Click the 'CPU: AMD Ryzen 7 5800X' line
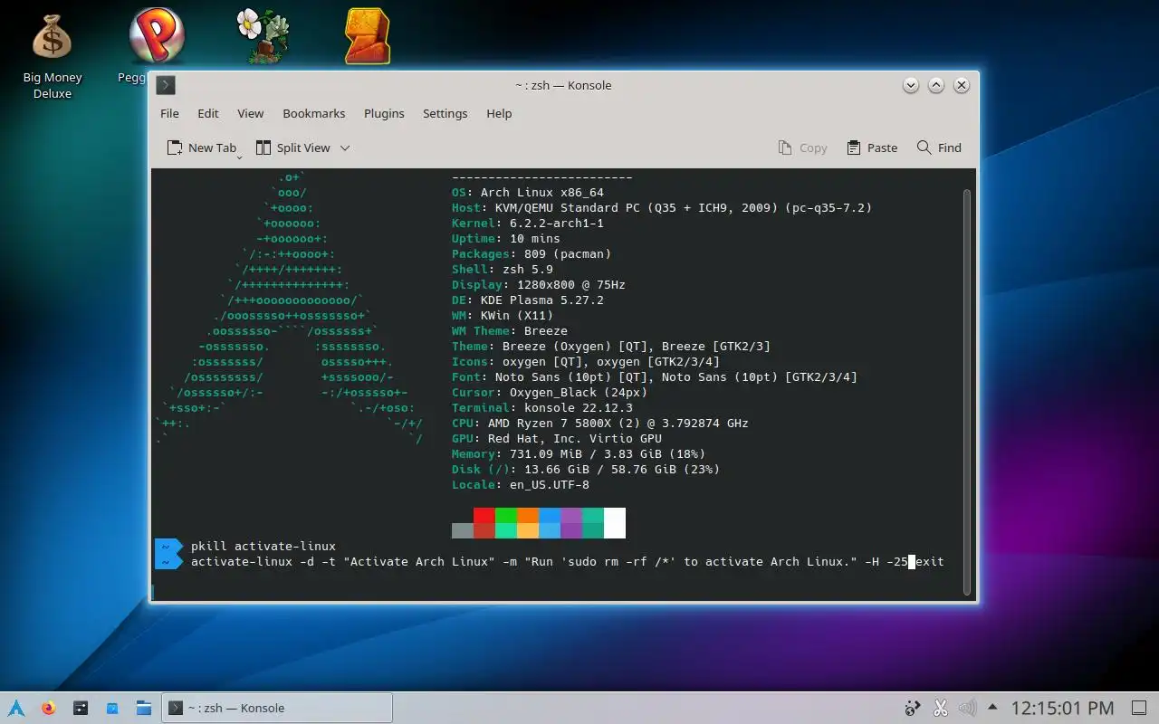The width and height of the screenshot is (1159, 724). (x=599, y=423)
